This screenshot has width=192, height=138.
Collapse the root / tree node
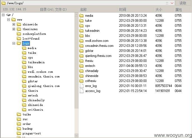tap(3, 15)
